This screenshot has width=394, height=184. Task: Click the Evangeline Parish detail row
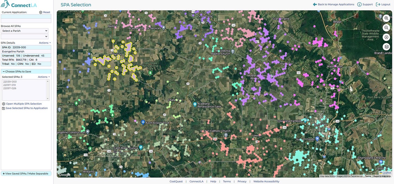point(26,51)
